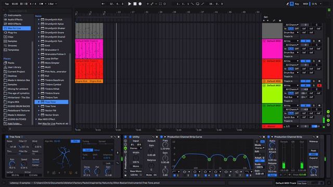Expand Loop Shifter device
The image size is (333, 187).
click(x=39, y=59)
